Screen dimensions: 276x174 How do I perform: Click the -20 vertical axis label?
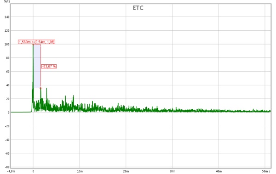point(7,126)
